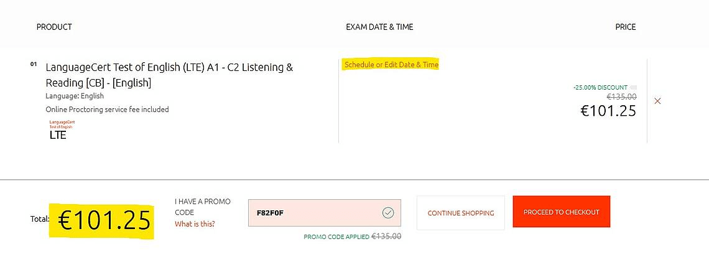Click Continue Shopping
The image size is (709, 254).
point(461,213)
